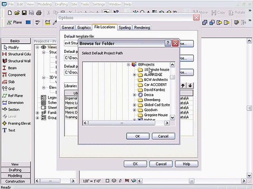The height and width of the screenshot is (189, 253).
Task: Select the Section tool
Action: point(11,109)
